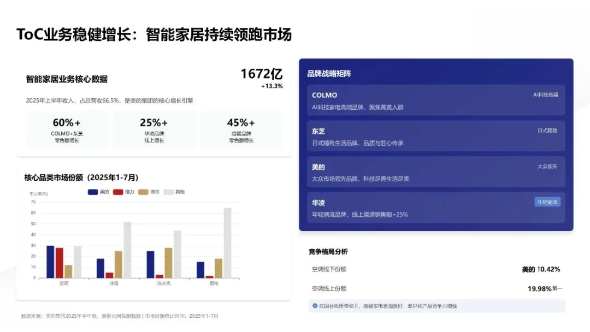Click the tan 海尔 bar in 冰箱
The width and height of the screenshot is (590, 332).
pos(119,265)
